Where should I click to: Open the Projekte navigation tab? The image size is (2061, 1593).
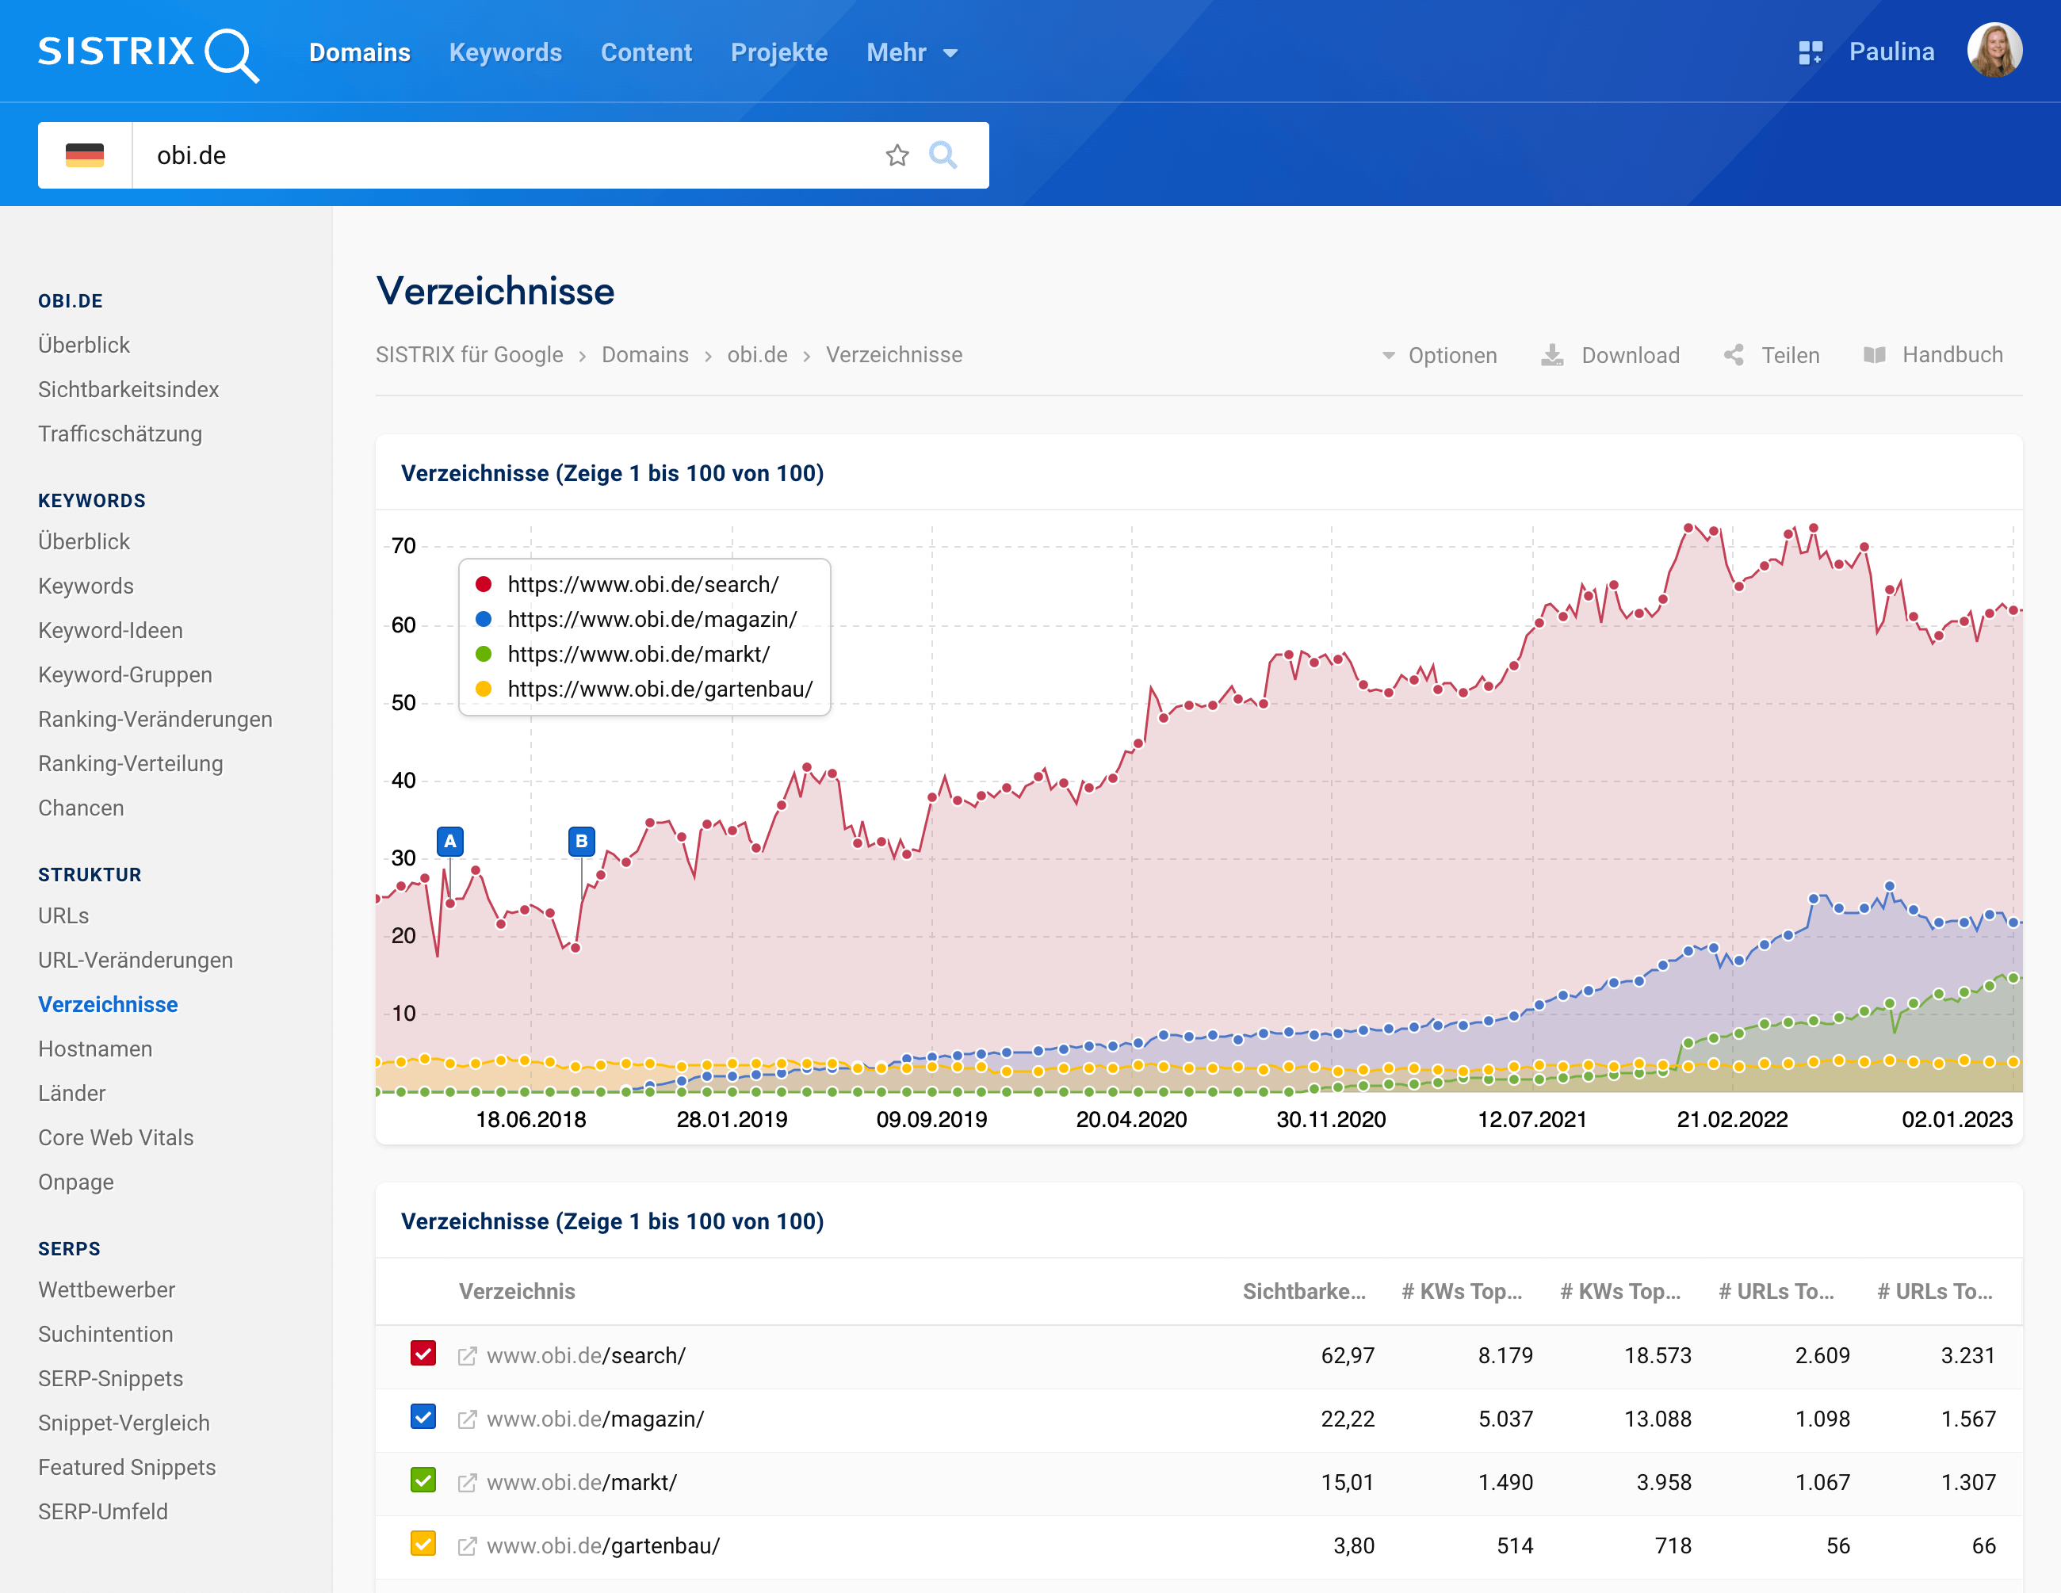[778, 53]
